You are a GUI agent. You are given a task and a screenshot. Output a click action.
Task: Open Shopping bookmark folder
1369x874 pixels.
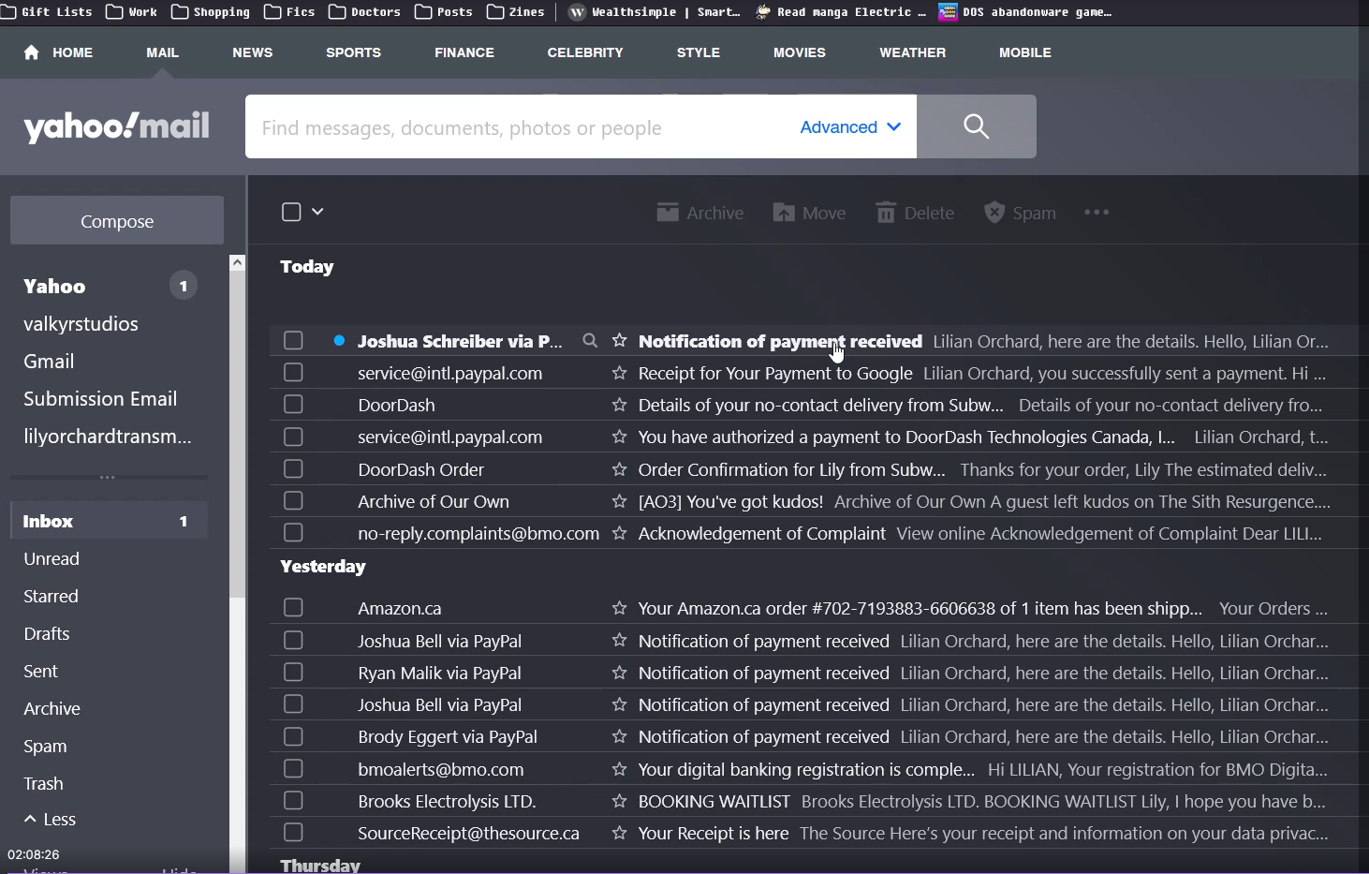pos(211,12)
